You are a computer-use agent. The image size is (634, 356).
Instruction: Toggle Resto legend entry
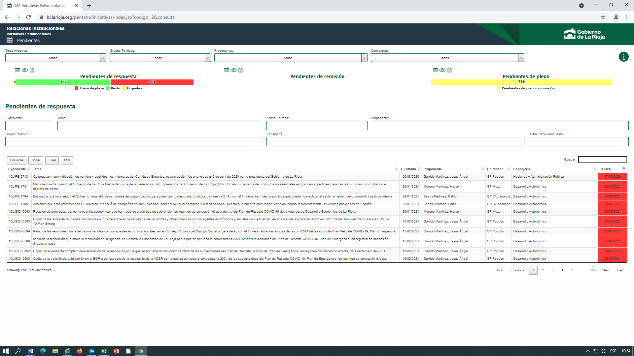click(113, 88)
